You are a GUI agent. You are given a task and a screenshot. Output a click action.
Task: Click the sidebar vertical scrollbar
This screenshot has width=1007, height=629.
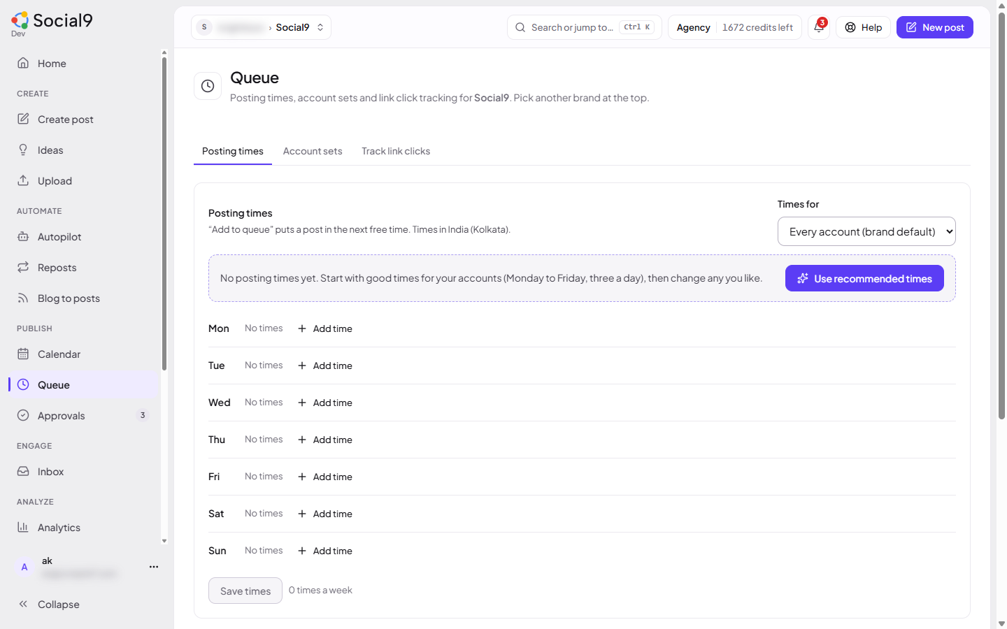164,214
